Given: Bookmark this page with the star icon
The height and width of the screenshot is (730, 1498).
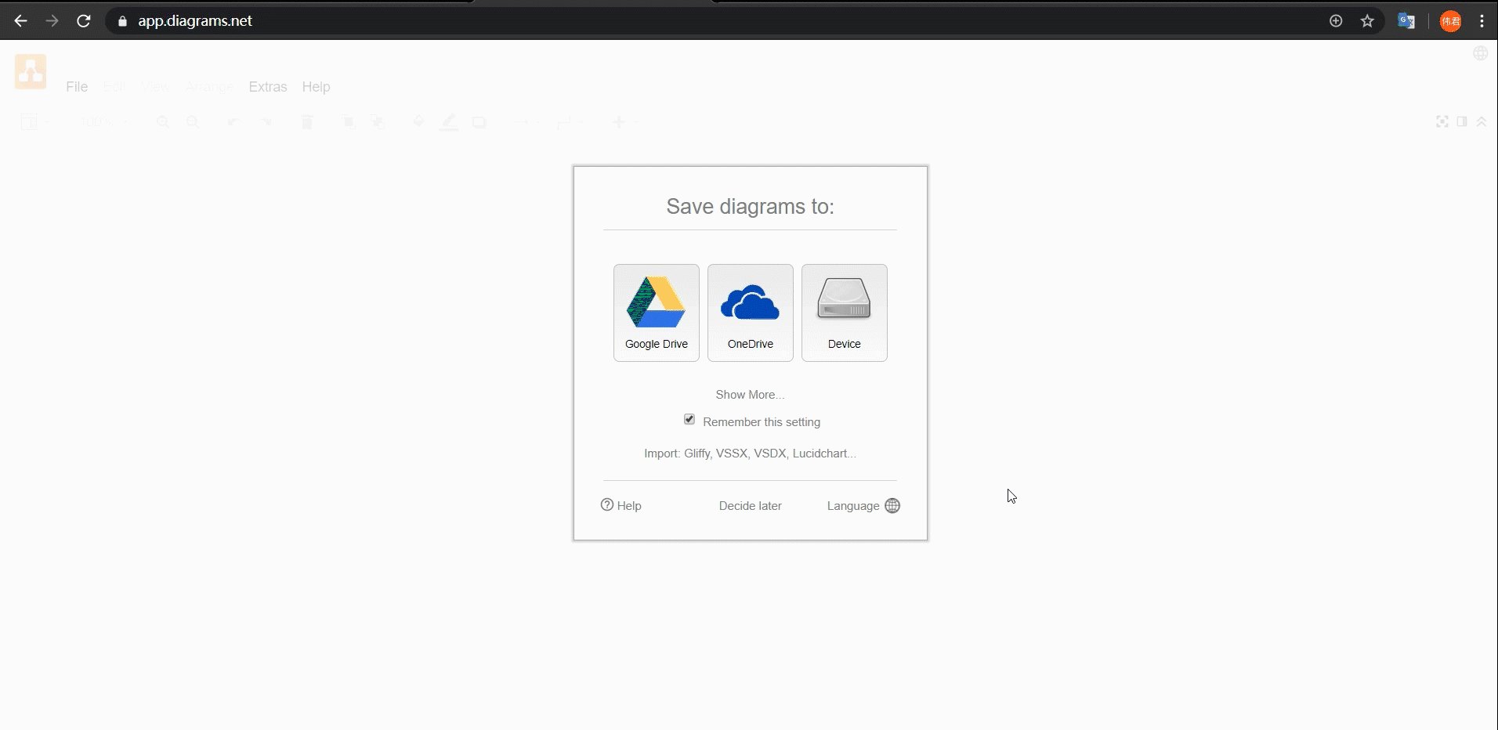Looking at the screenshot, I should coord(1368,21).
